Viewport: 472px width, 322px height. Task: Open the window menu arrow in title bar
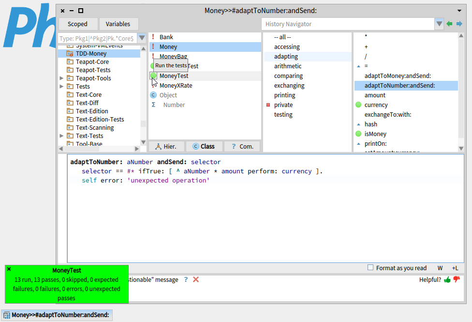tap(459, 11)
